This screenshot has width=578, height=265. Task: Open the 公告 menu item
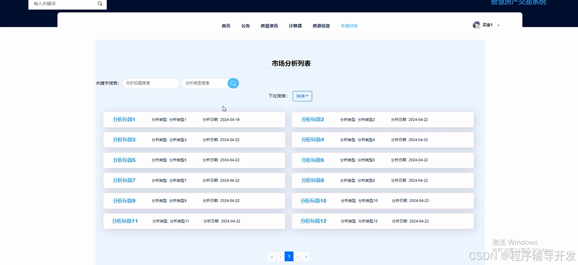click(x=246, y=26)
